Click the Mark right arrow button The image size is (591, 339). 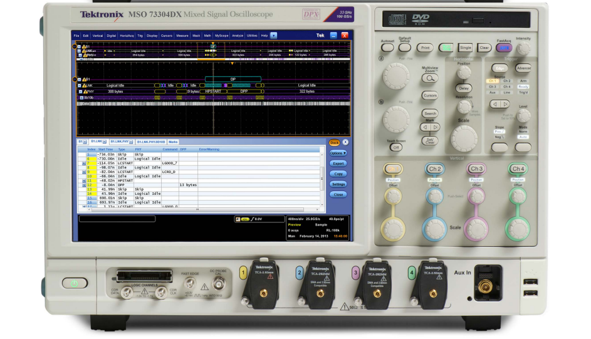pos(434,127)
